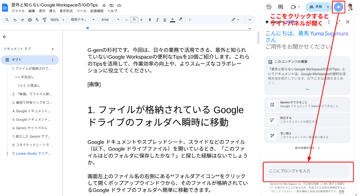Activate the paint format tool
This screenshot has width=360, height=196.
(x=45, y=20)
